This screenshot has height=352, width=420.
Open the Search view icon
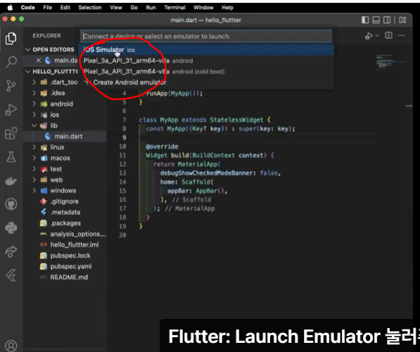[11, 62]
